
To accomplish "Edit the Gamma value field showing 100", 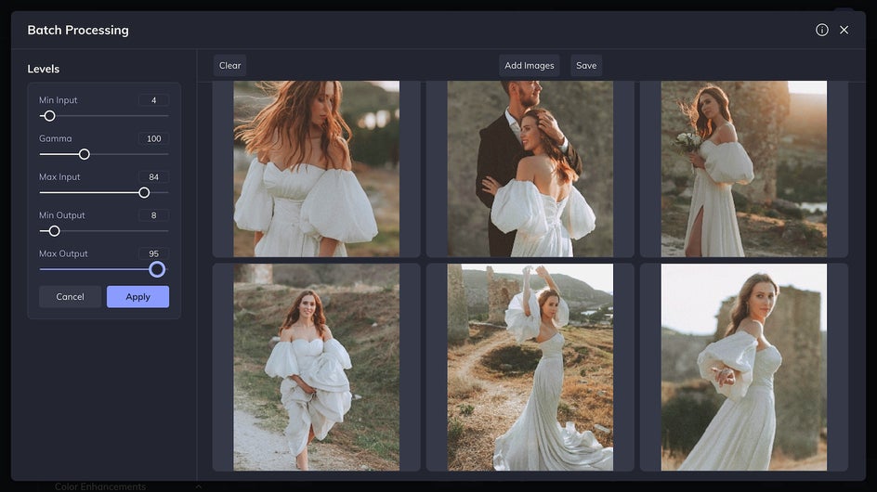I will tap(154, 138).
